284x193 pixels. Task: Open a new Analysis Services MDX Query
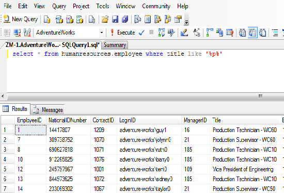(59, 19)
